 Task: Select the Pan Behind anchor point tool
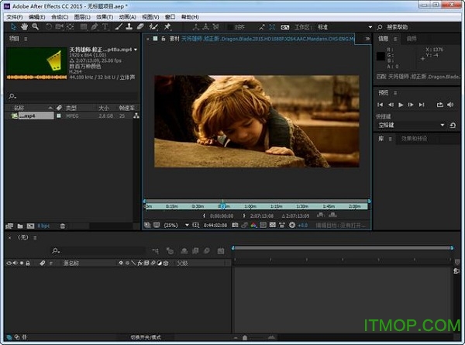click(x=71, y=27)
